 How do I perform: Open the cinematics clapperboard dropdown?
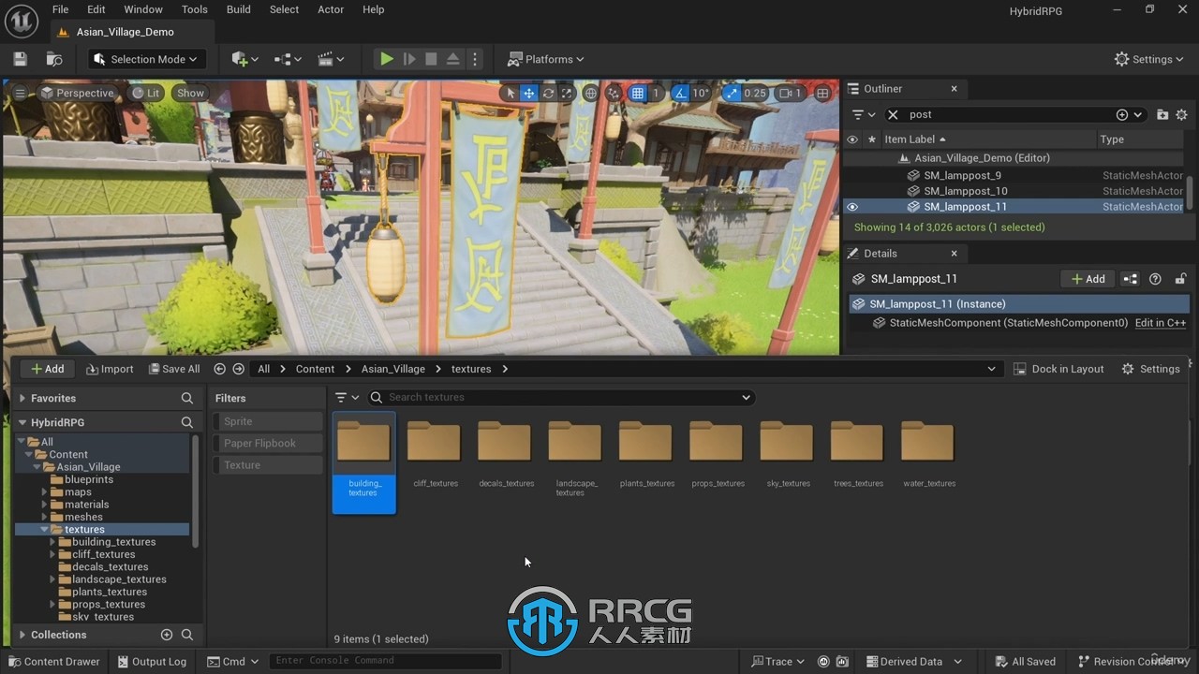331,59
